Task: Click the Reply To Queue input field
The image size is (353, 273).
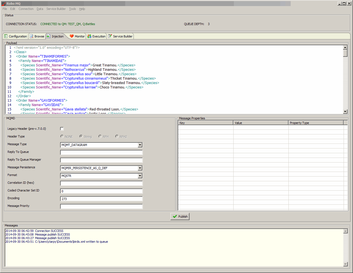Action: pos(101,152)
